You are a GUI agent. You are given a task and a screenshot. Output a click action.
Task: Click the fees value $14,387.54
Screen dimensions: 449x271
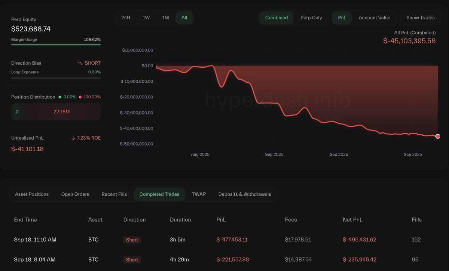click(298, 259)
